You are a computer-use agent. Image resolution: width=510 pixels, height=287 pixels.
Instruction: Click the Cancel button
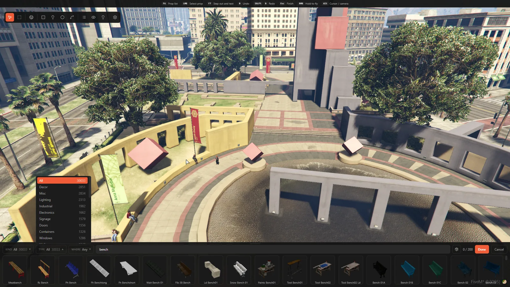coord(499,249)
